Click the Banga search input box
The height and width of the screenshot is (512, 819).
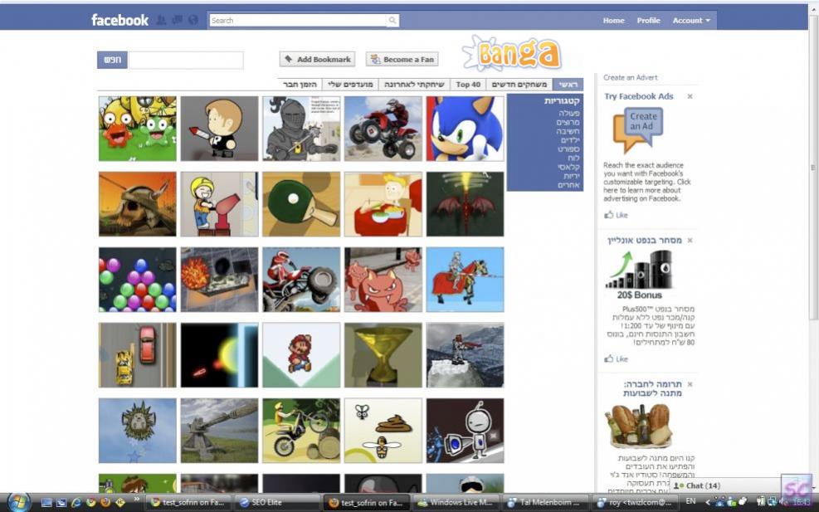pyautogui.click(x=186, y=60)
